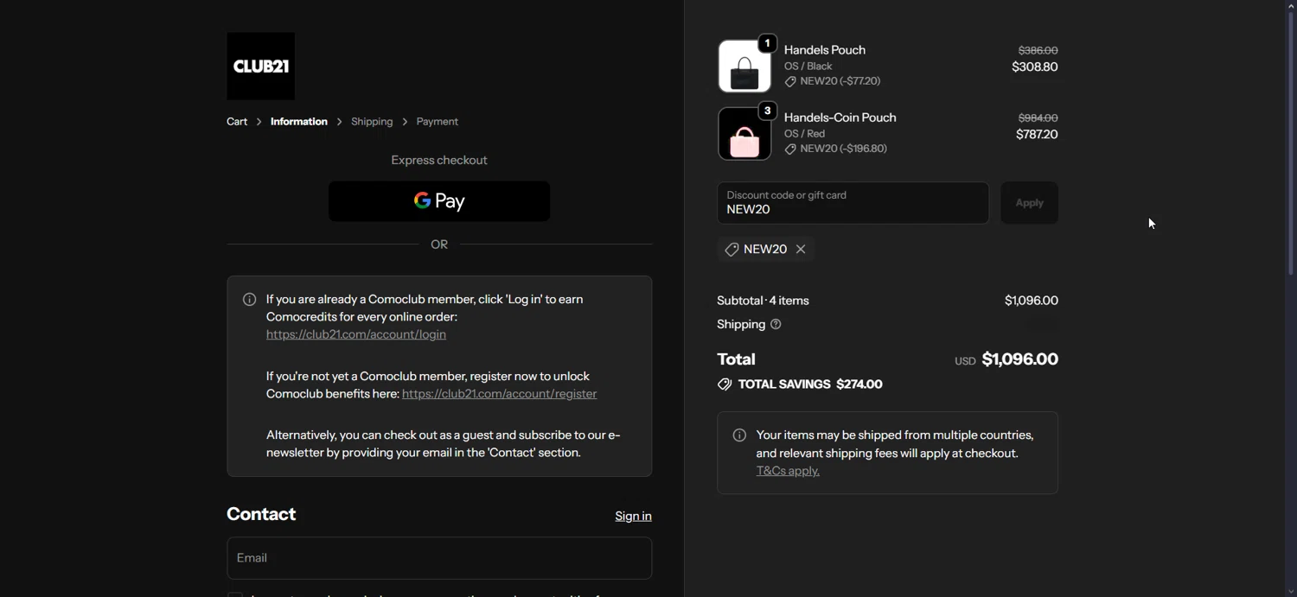Open the Shipping help question mark icon
This screenshot has width=1297, height=597.
776,325
